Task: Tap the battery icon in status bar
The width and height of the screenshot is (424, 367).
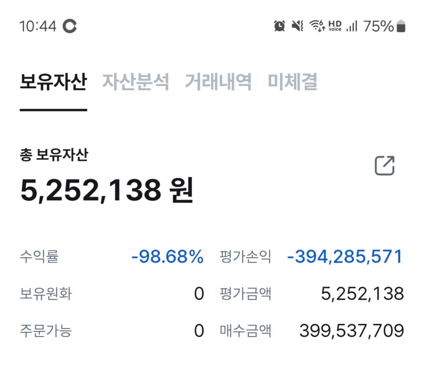Action: 401,26
